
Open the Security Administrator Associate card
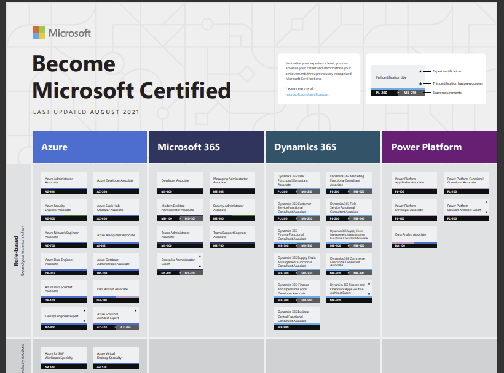232,210
